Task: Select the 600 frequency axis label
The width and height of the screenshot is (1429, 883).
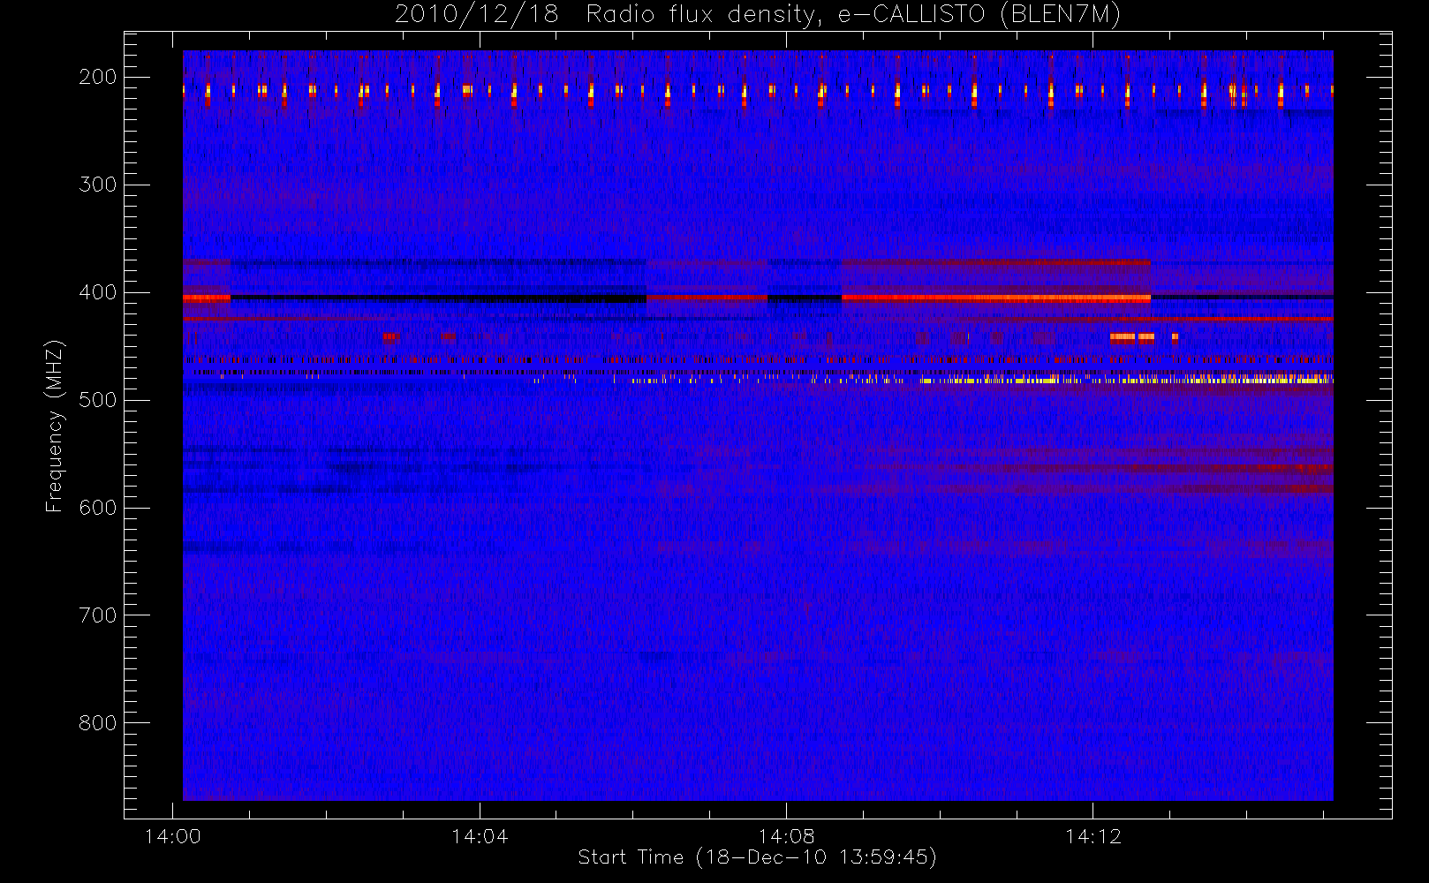Action: [x=98, y=508]
